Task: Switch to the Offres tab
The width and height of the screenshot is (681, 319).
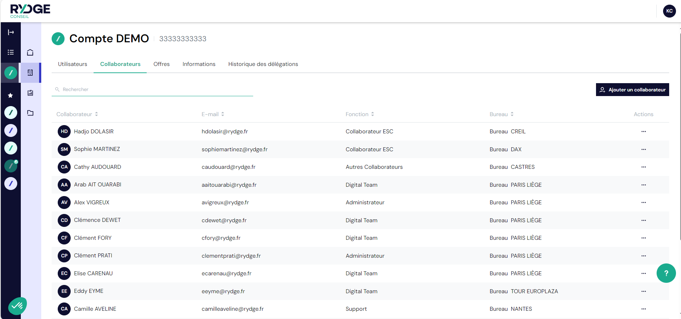Action: pos(161,64)
